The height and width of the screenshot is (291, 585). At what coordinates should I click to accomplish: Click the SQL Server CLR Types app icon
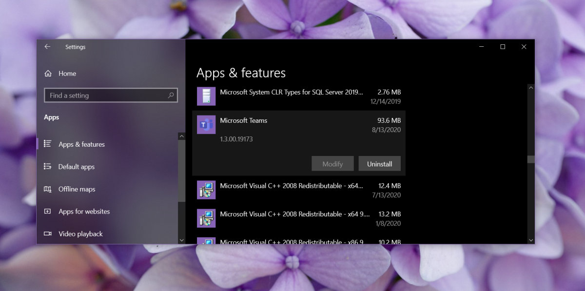point(206,96)
